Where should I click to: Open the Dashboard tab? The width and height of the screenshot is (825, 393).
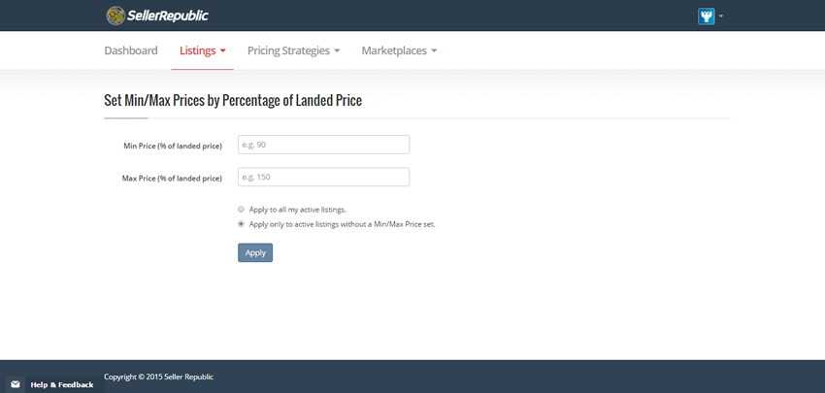130,50
